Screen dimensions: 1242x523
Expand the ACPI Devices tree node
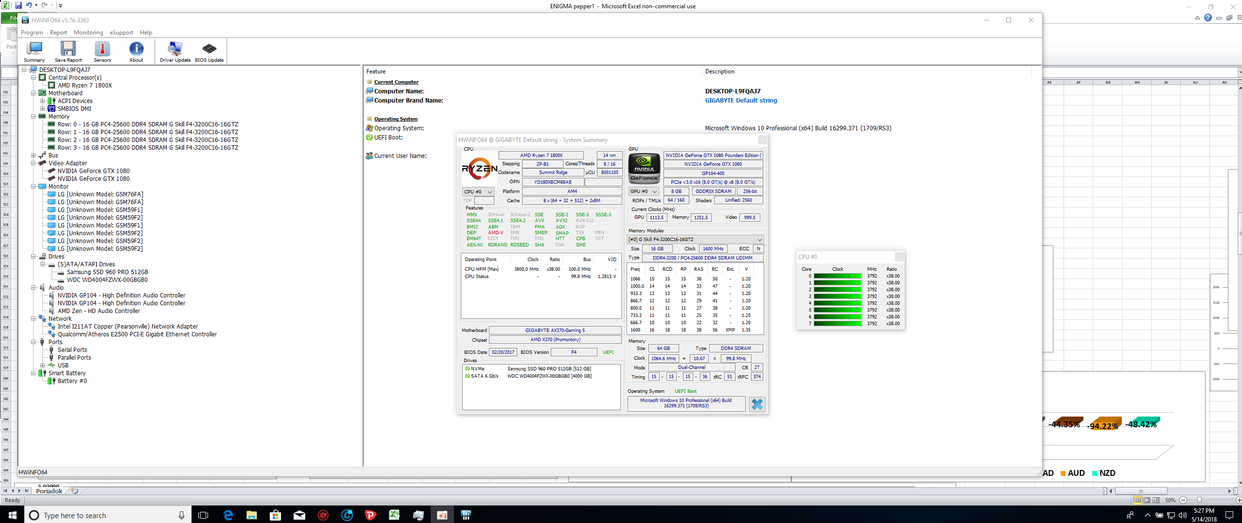click(42, 101)
